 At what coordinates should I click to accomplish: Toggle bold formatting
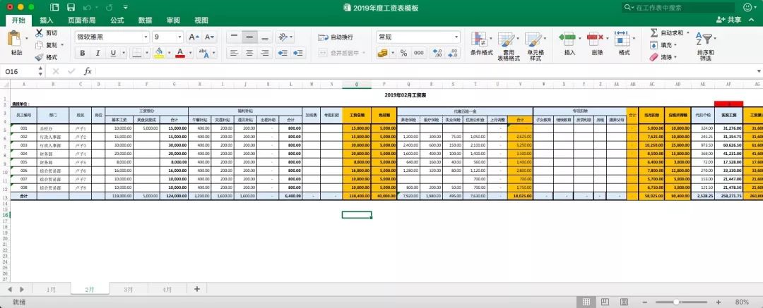83,53
